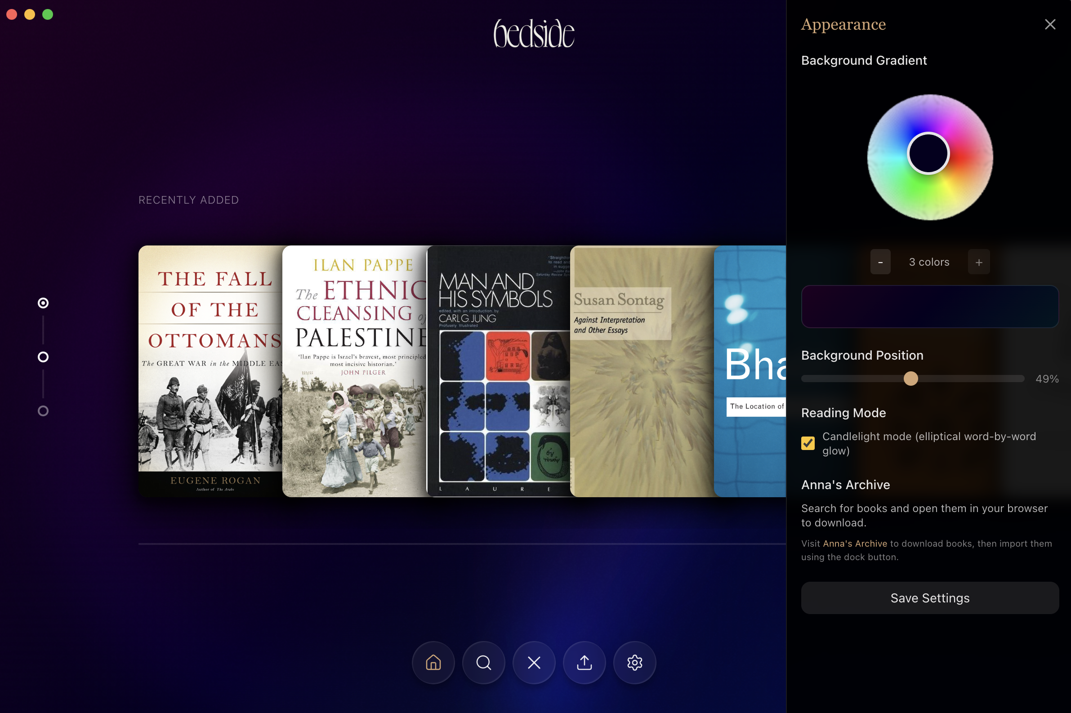Uncheck Candlelight mode checkbox
Screen dimensions: 1071x713
(x=808, y=443)
